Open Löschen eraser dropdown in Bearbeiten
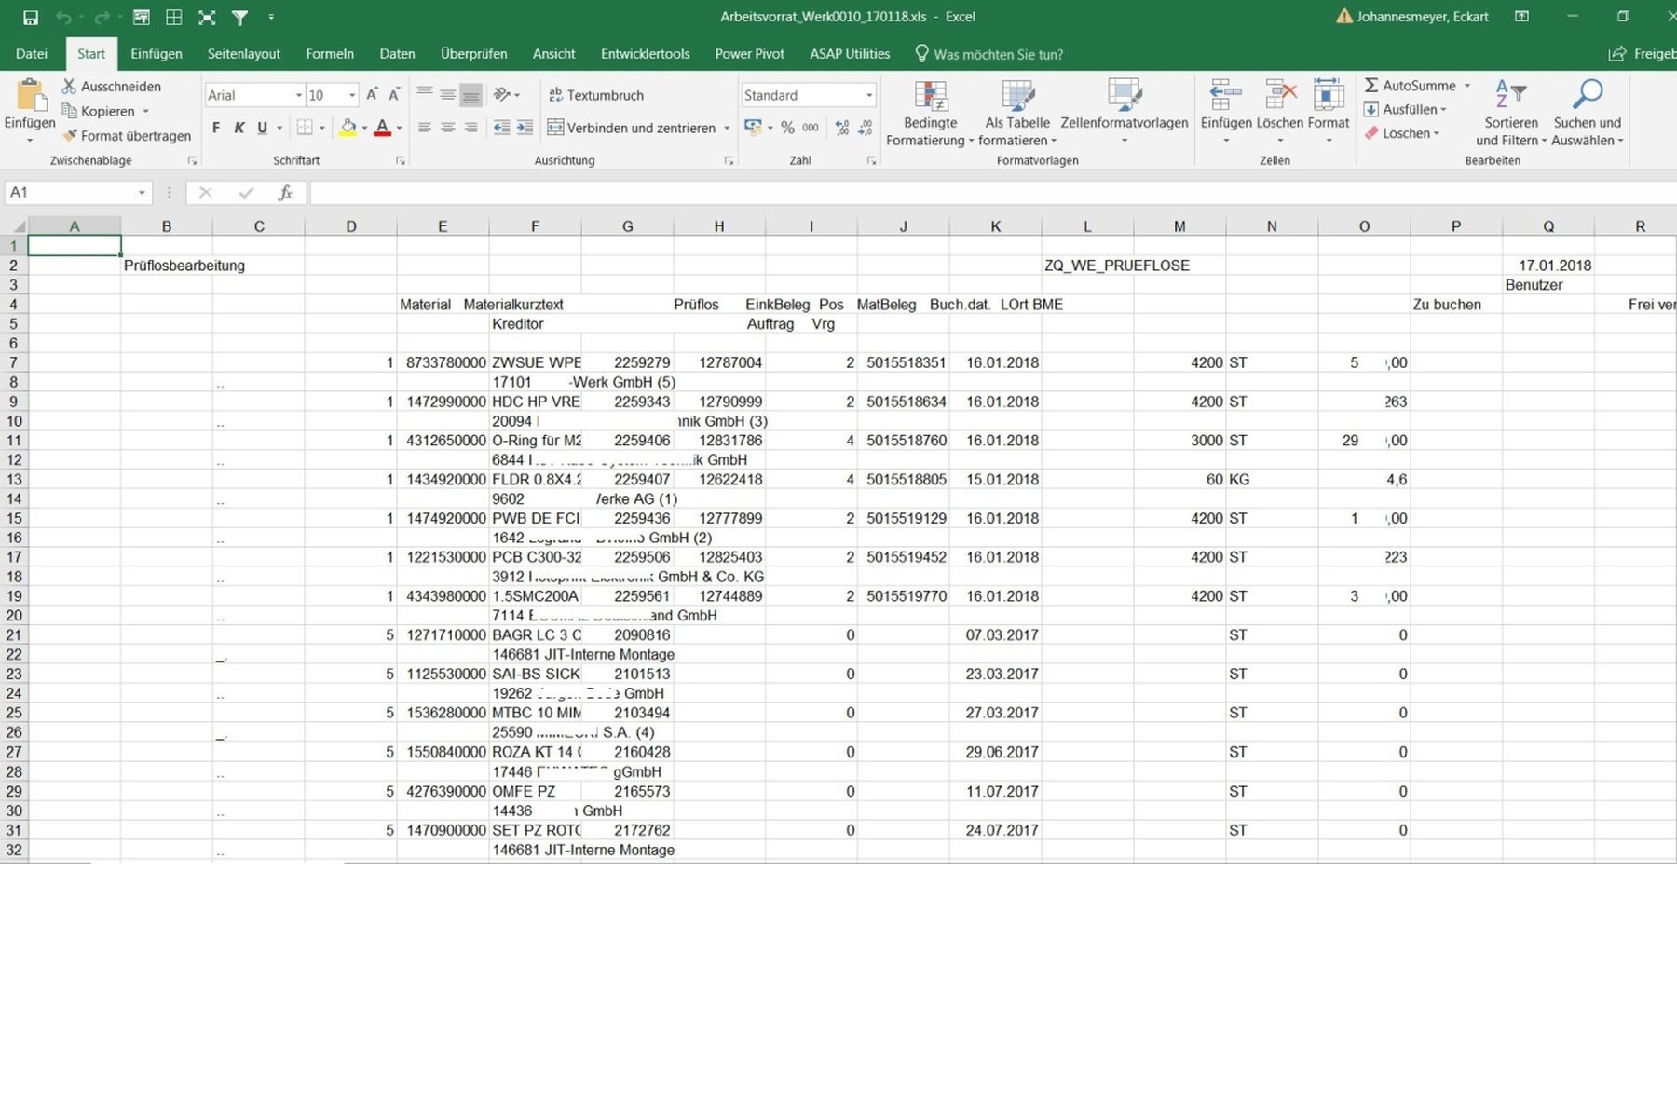The width and height of the screenshot is (1677, 1118). (x=1403, y=133)
